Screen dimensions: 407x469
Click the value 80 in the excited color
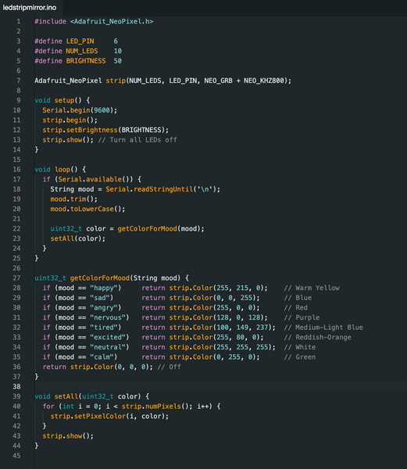241,338
